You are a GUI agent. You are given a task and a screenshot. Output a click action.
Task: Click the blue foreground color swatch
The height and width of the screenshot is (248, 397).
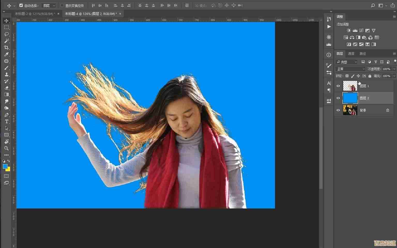[x=5, y=166]
